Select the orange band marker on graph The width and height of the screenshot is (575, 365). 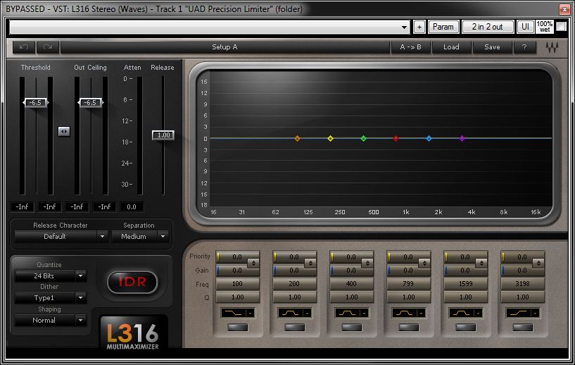[x=298, y=138]
